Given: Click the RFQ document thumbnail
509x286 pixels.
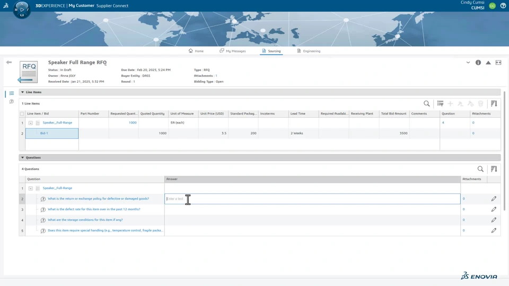Looking at the screenshot, I should [28, 71].
